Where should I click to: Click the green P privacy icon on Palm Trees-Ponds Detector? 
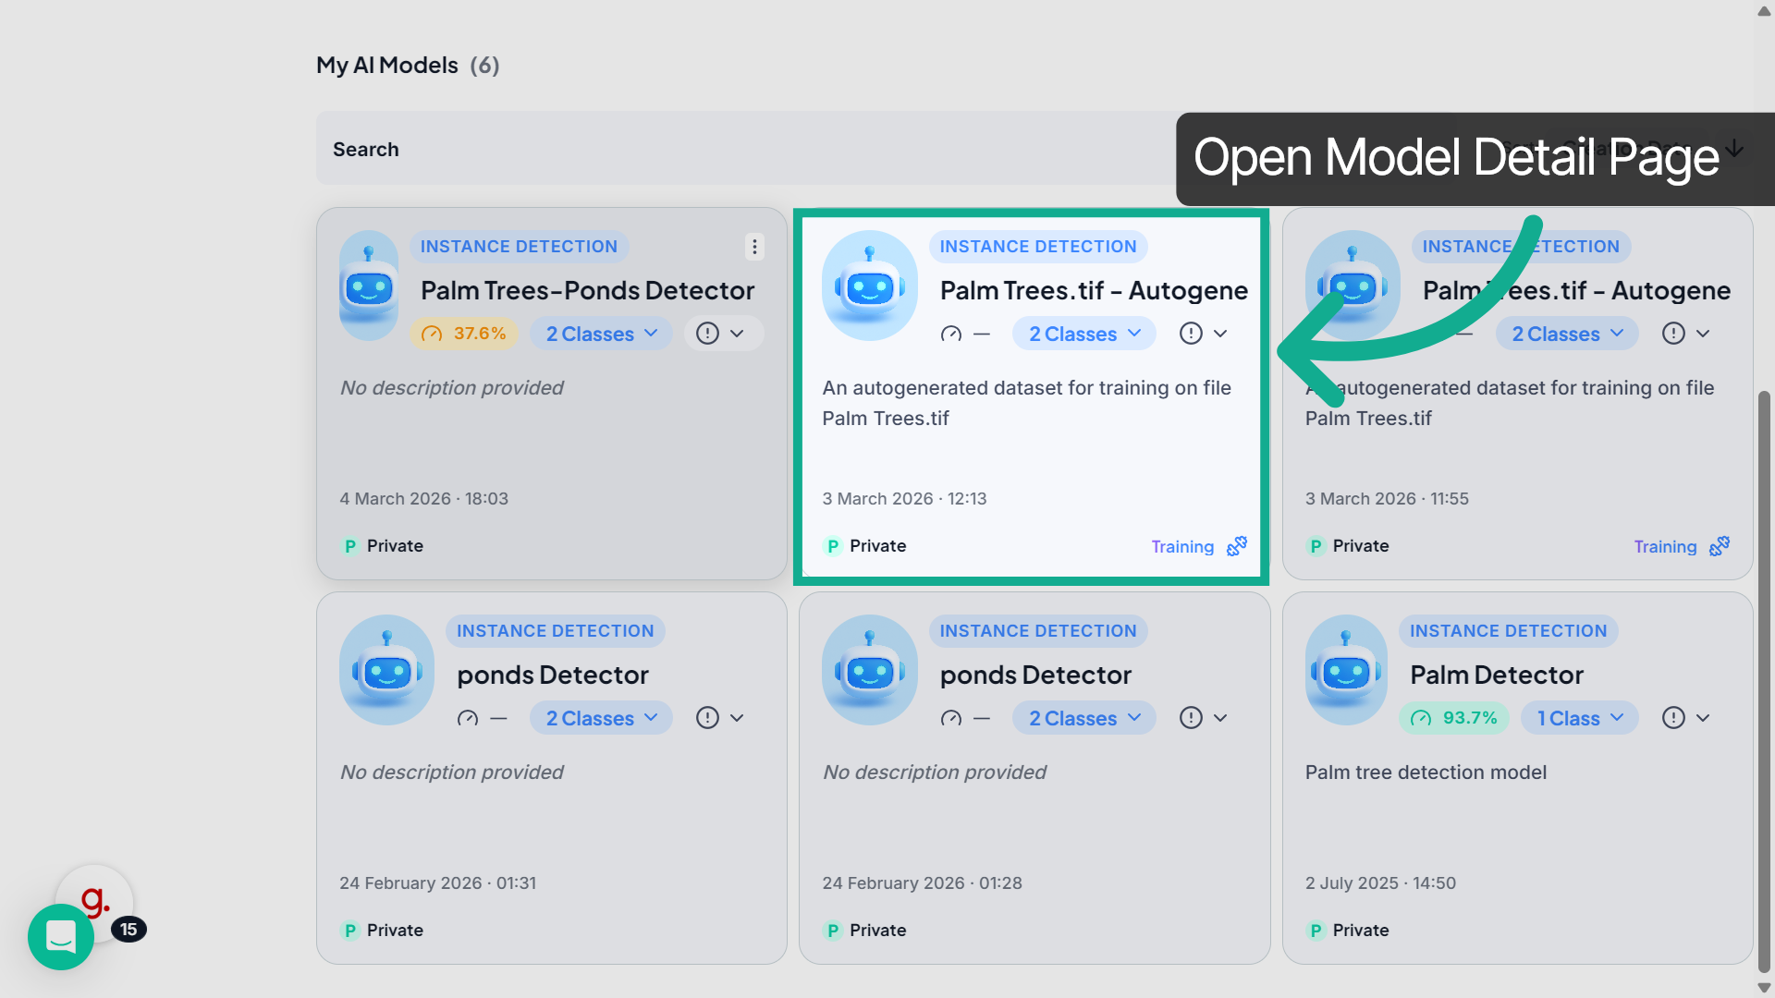pos(350,546)
